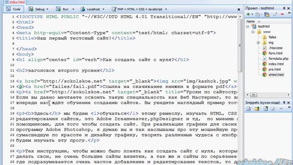
Task: Click the PHP + HTML + CSS + JavaScript language selector
Action: (x=137, y=9)
